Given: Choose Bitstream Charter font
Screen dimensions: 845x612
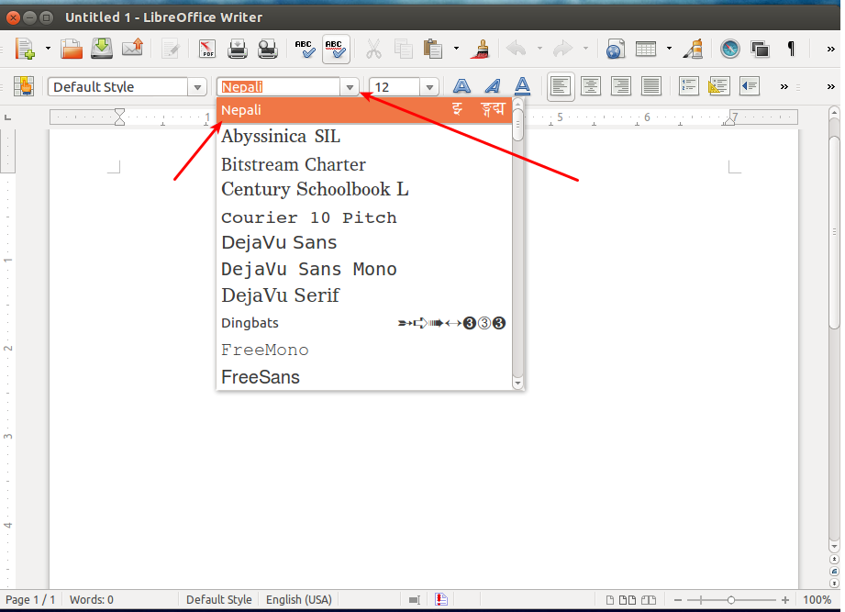Looking at the screenshot, I should pyautogui.click(x=364, y=163).
